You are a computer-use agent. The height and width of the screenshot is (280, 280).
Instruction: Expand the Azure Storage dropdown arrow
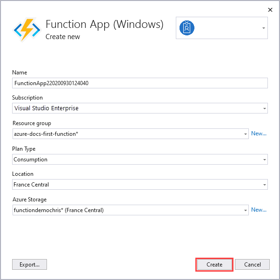click(246, 210)
